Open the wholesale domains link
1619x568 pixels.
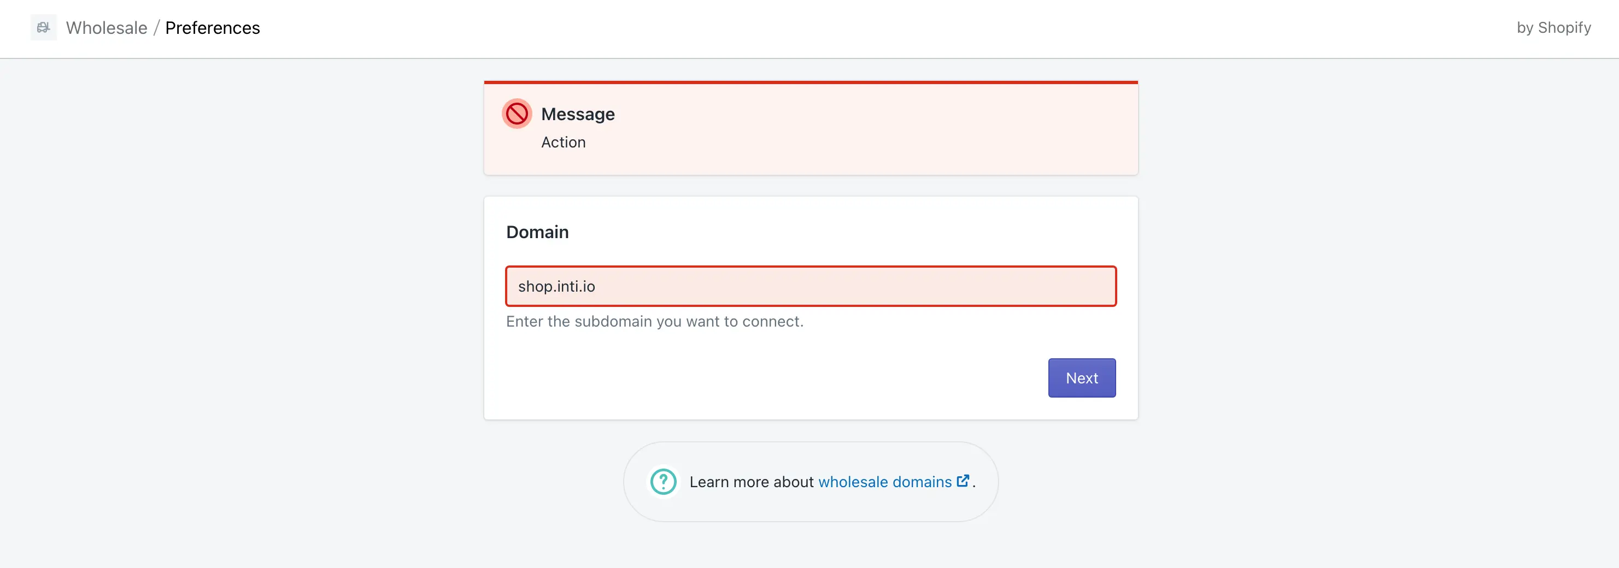pos(884,482)
